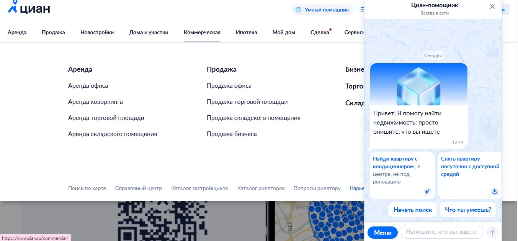The height and width of the screenshot is (241, 518).
Task: Select the Снять квартиру посуточно suggestion
Action: coord(470,175)
